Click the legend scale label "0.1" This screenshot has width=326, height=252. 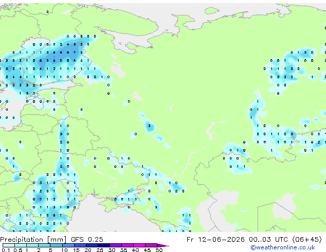pos(6,250)
